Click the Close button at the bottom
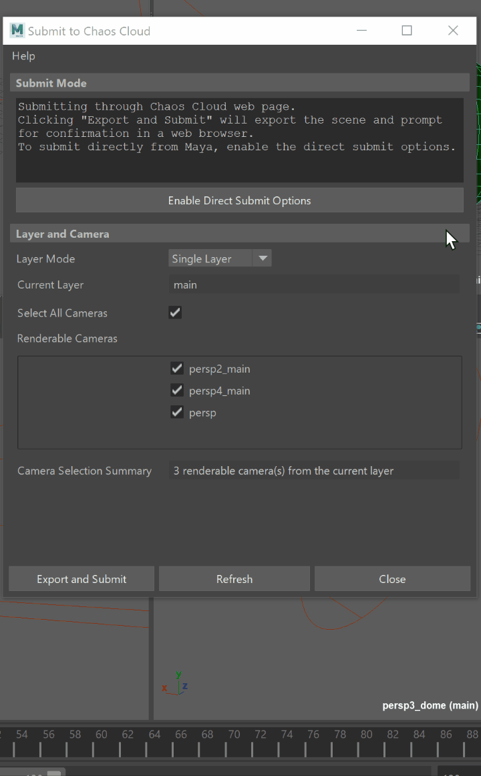This screenshot has width=481, height=776. (x=392, y=579)
